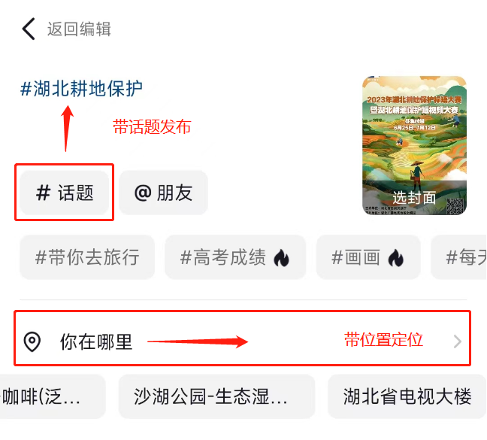Viewport: 487px width, 440px height.
Task: Tap the QR code on cover image
Action: tap(455, 206)
